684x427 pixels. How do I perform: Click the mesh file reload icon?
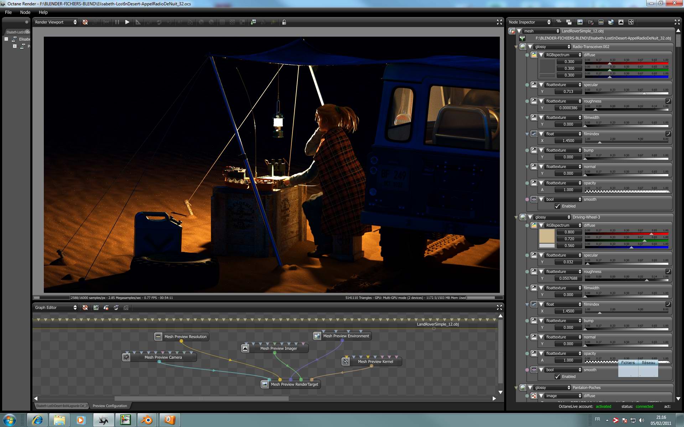(522, 38)
